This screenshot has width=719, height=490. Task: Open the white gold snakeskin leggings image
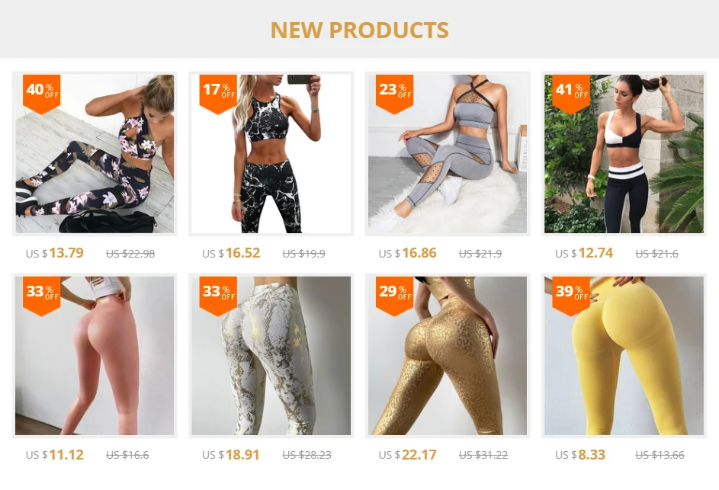point(271,356)
